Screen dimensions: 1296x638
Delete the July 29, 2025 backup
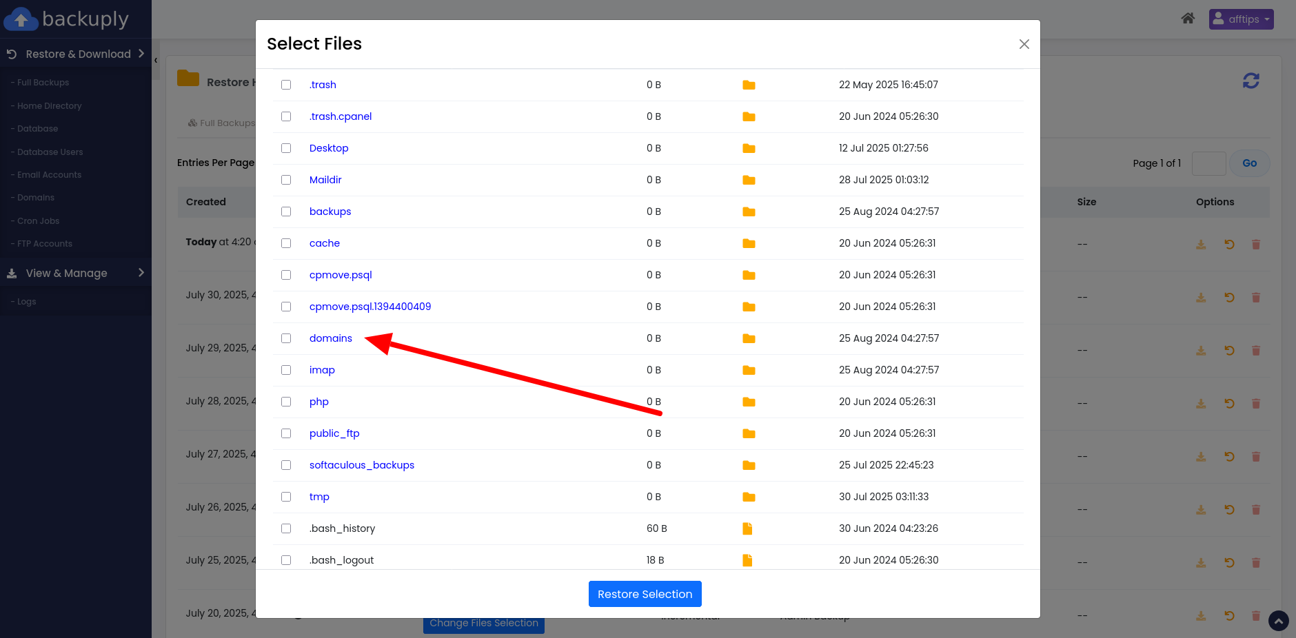point(1256,351)
